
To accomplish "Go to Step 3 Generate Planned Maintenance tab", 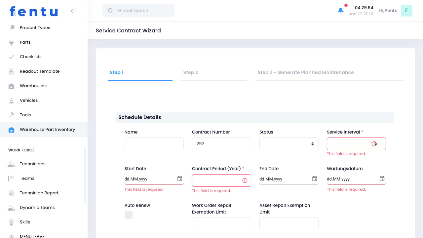I will (329, 73).
